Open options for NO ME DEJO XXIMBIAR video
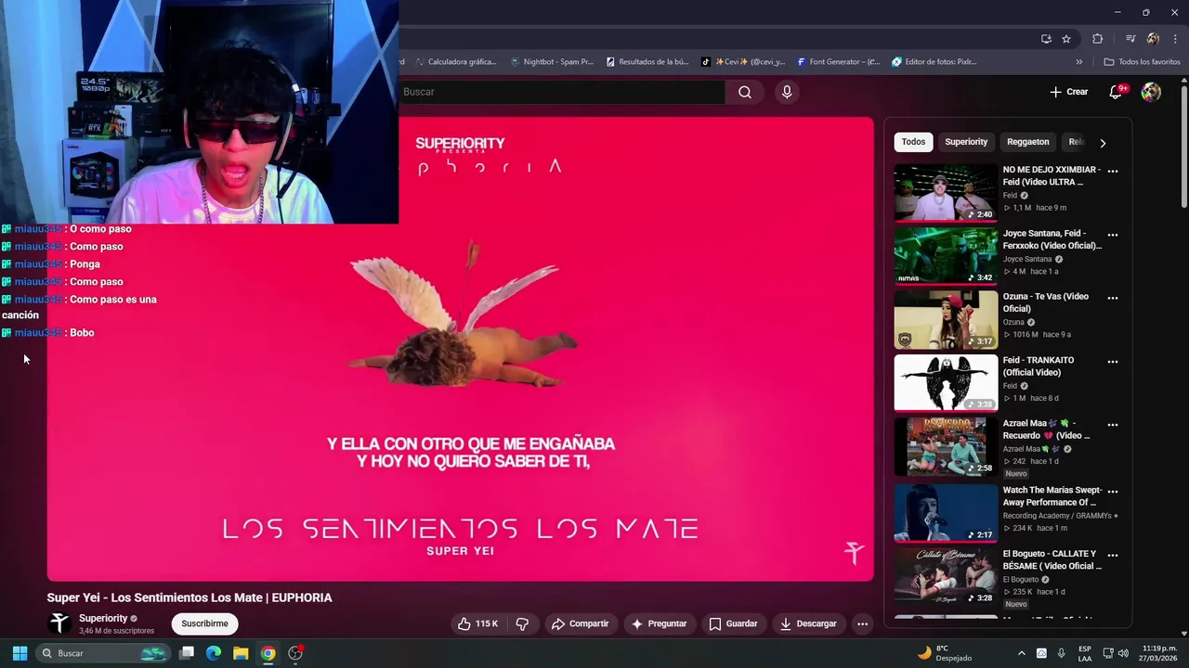The height and width of the screenshot is (668, 1189). pyautogui.click(x=1113, y=171)
